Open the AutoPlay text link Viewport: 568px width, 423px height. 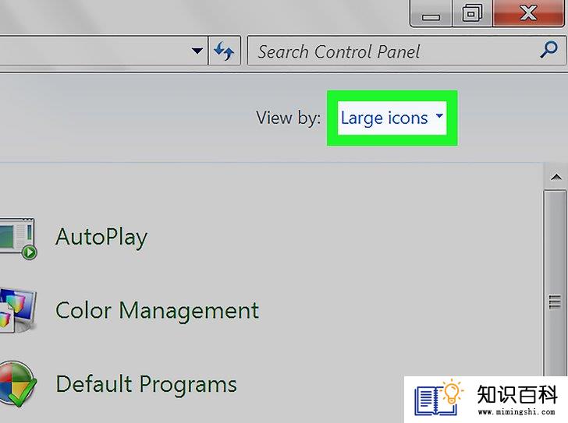point(101,238)
